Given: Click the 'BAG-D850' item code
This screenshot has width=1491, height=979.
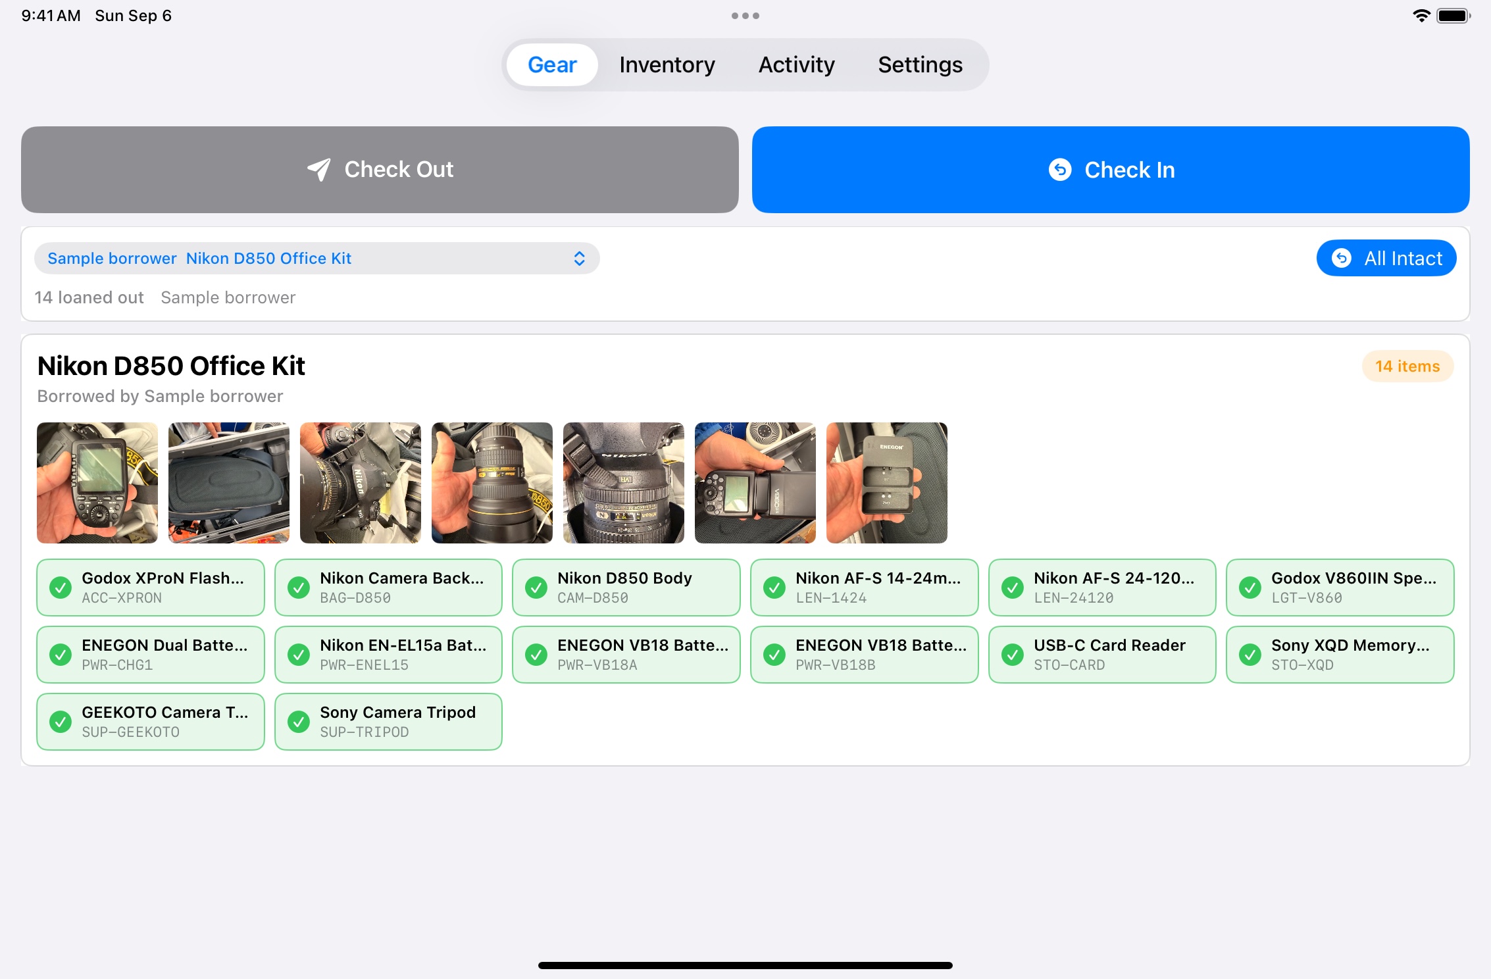Looking at the screenshot, I should coord(355,598).
